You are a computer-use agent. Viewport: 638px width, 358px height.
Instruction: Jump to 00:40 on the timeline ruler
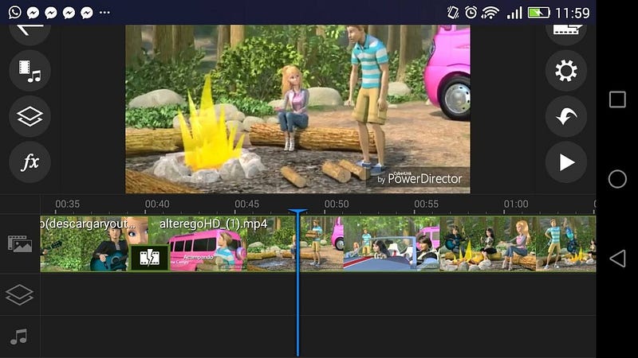pyautogui.click(x=157, y=204)
